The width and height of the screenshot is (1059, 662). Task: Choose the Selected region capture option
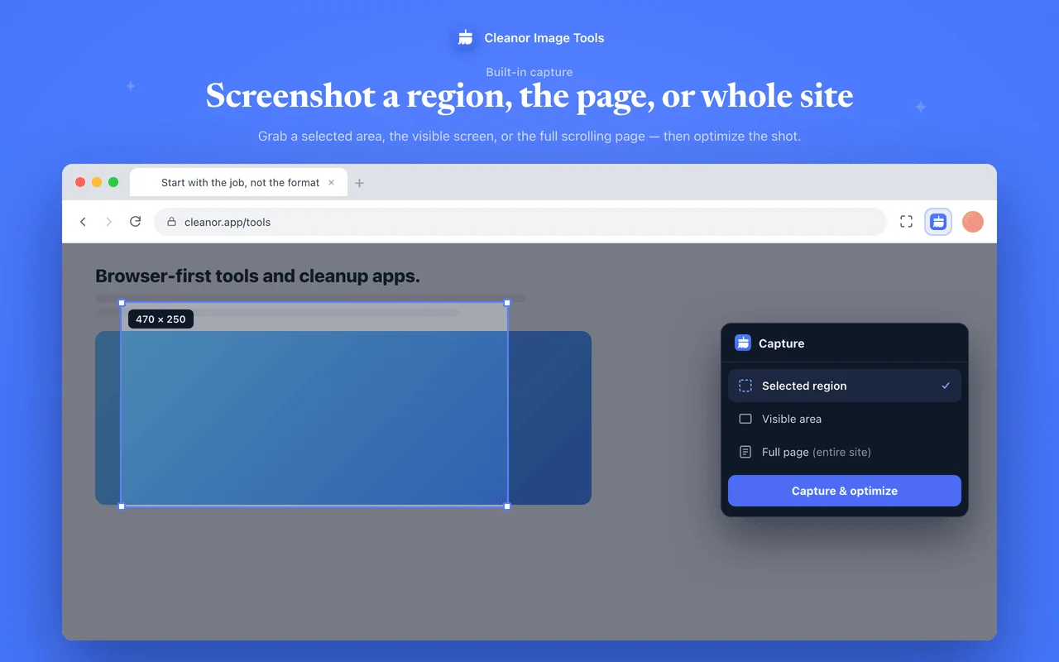pos(845,386)
